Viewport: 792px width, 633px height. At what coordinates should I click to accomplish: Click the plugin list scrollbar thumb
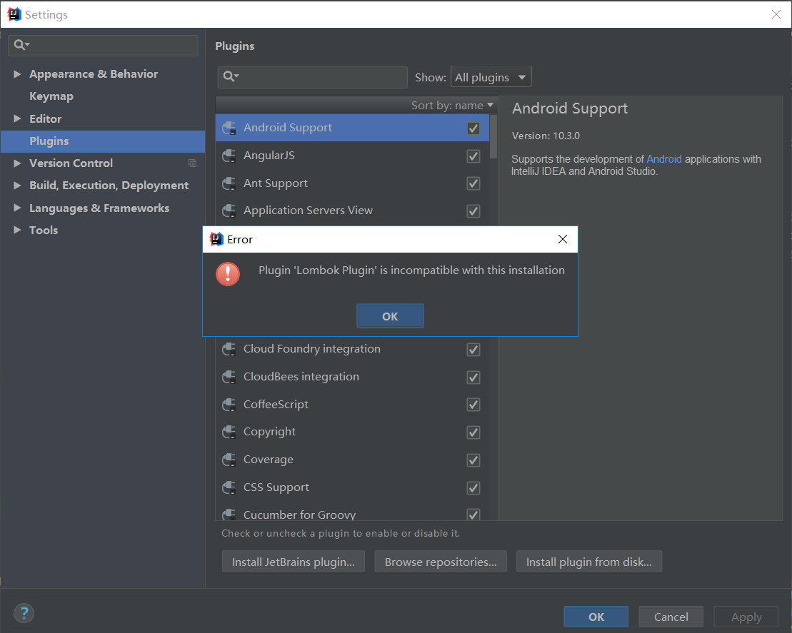(493, 136)
